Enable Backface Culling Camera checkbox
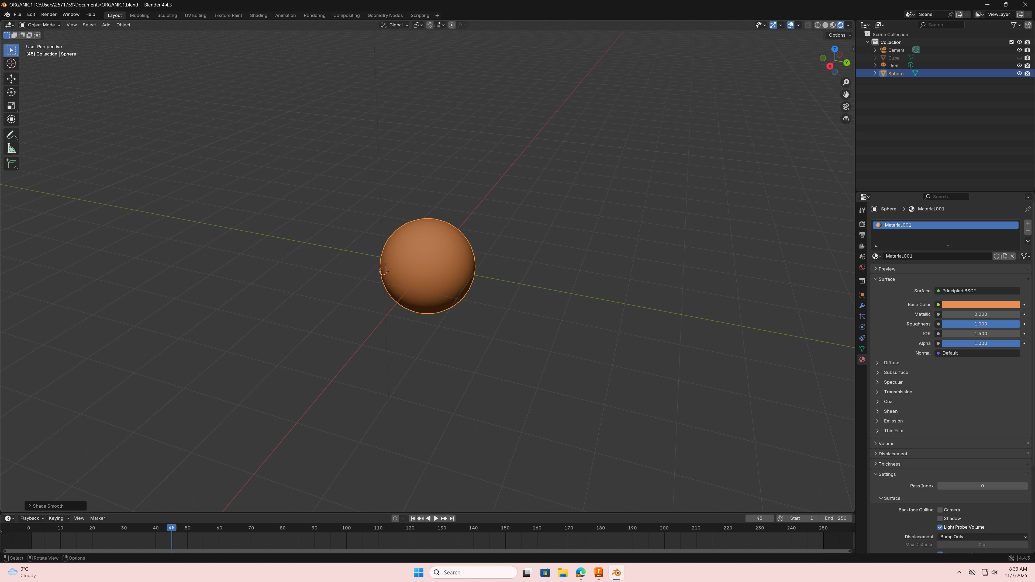Image resolution: width=1035 pixels, height=582 pixels. click(x=940, y=510)
